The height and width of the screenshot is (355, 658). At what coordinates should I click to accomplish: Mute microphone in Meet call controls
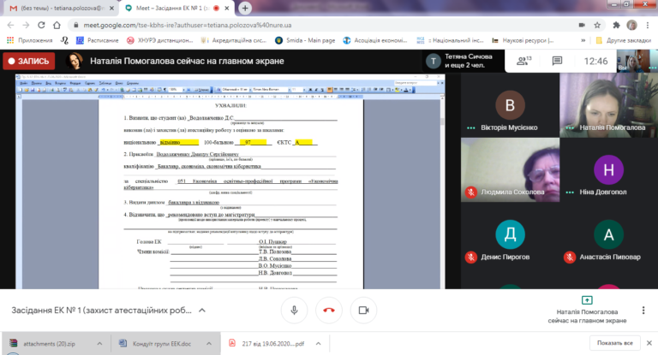294,311
